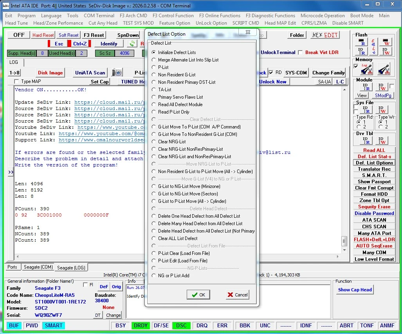Click the log vertical scrollbar thumb
Viewport: 402px width, 334px height.
click(x=344, y=241)
